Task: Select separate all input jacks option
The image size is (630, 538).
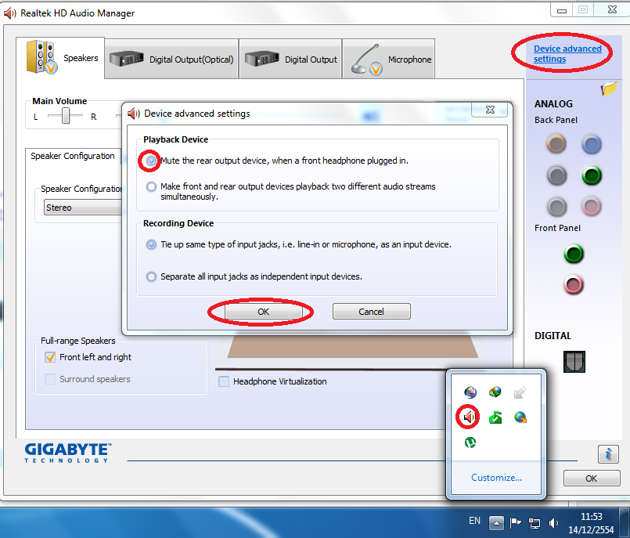Action: click(151, 276)
